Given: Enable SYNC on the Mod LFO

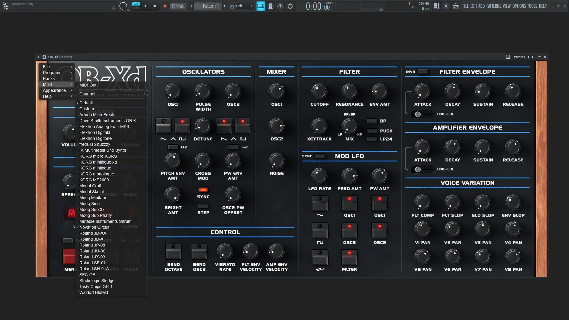Looking at the screenshot, I should click(x=319, y=156).
